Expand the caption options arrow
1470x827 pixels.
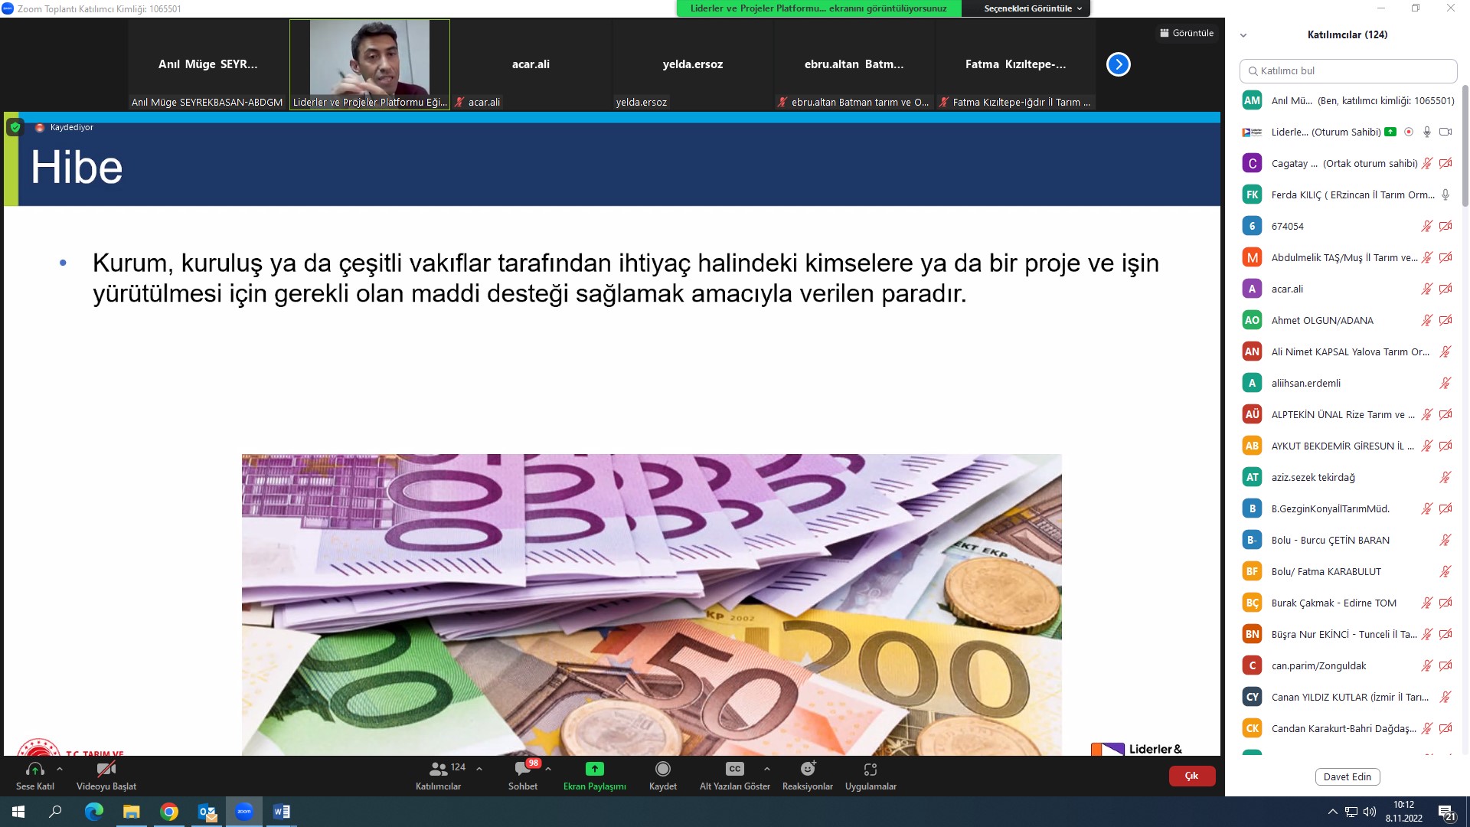point(766,769)
